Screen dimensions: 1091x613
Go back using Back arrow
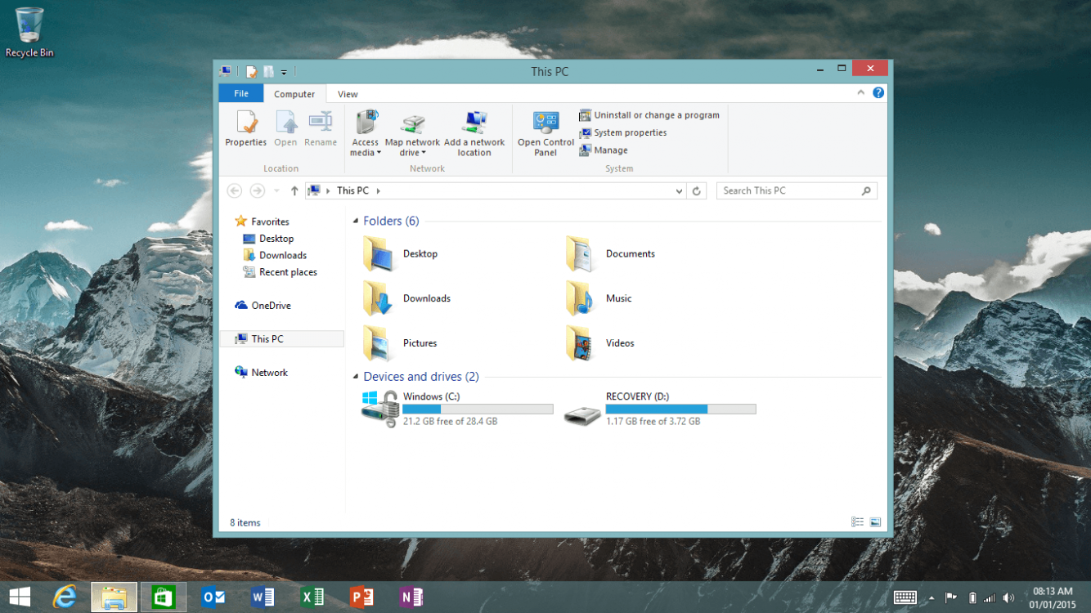point(234,190)
